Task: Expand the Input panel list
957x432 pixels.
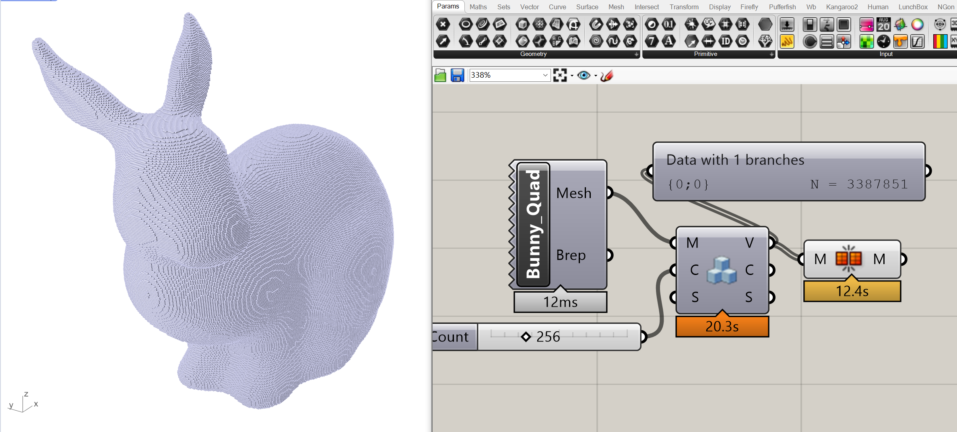Action: coord(886,54)
